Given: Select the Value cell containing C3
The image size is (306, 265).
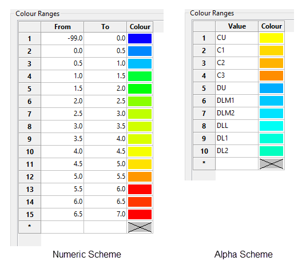Looking at the screenshot, I should 237,75.
